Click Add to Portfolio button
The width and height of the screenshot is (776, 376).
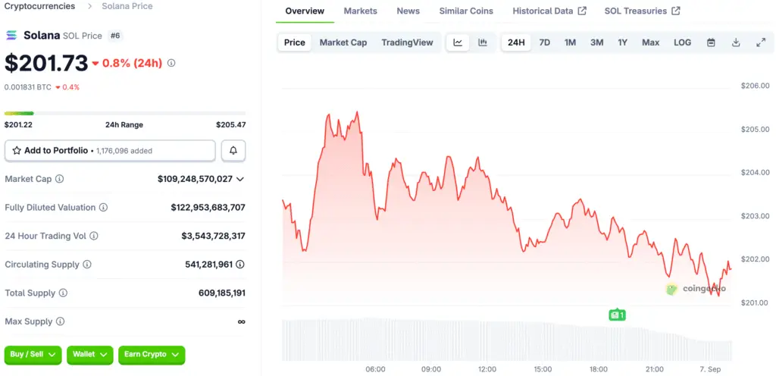click(110, 151)
